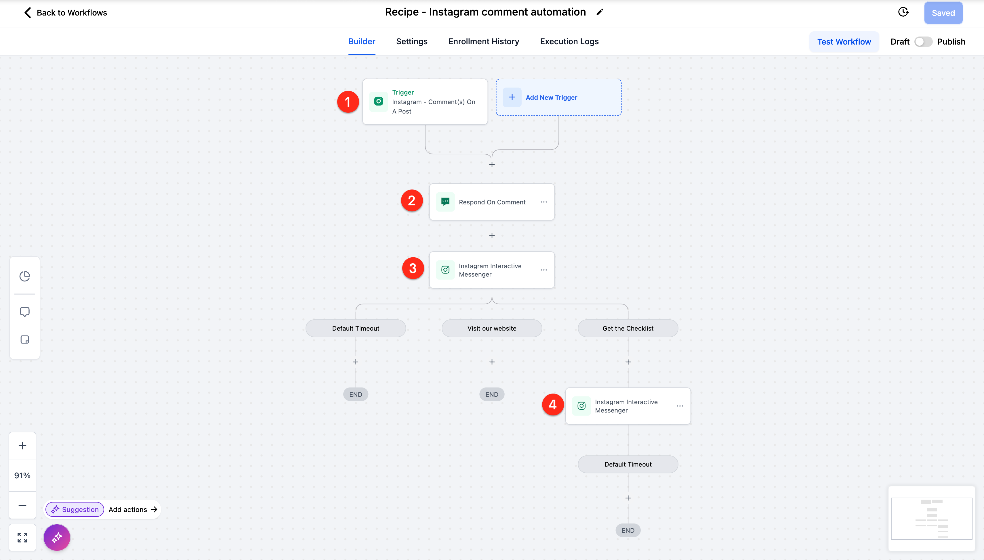Open the comments icon in left sidebar
The width and height of the screenshot is (984, 560).
pos(25,312)
